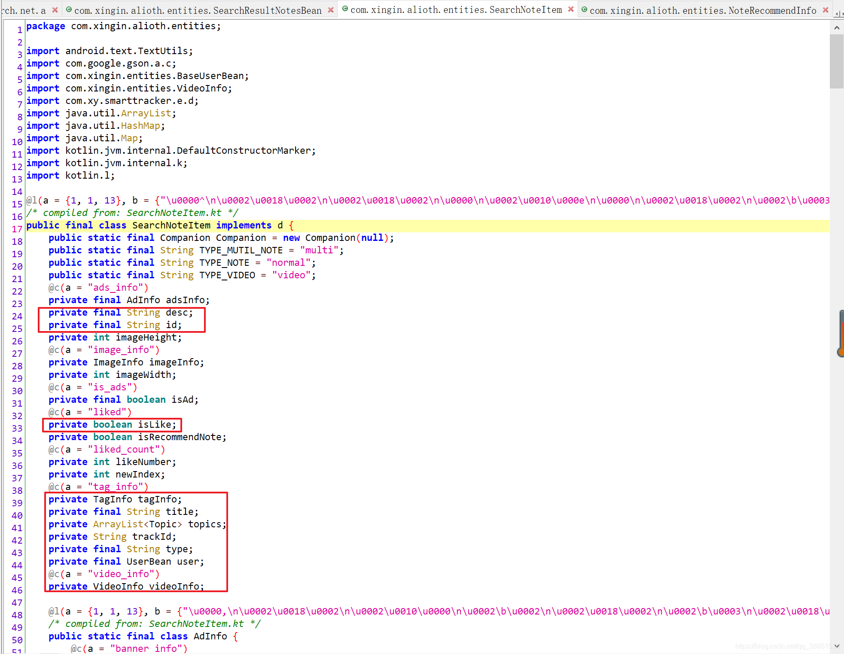Click the imageHeight field declaration

tap(115, 338)
